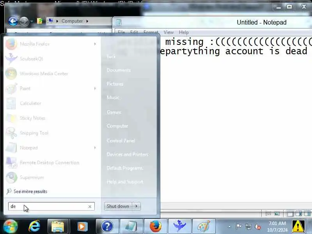Click See more results link

tap(30, 191)
